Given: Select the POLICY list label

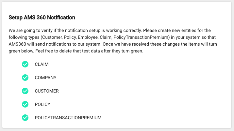Looking at the screenshot, I should coord(42,104).
